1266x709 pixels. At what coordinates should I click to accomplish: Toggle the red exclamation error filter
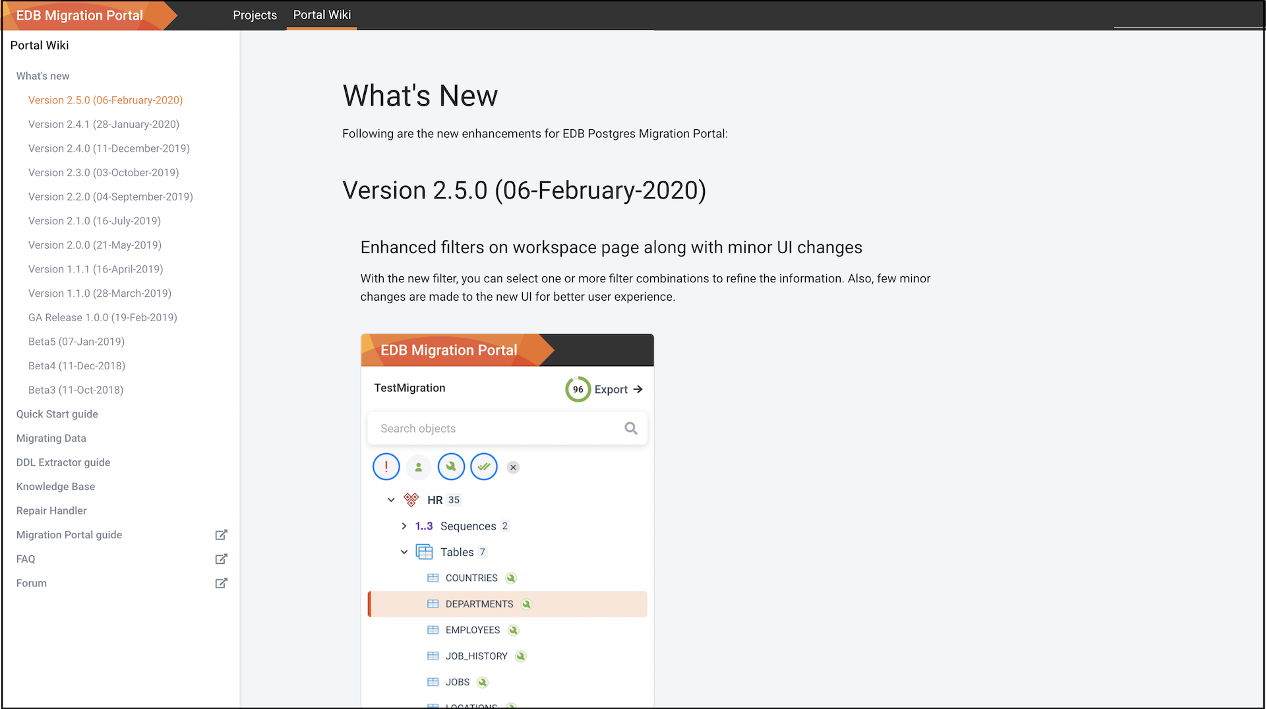pos(386,467)
